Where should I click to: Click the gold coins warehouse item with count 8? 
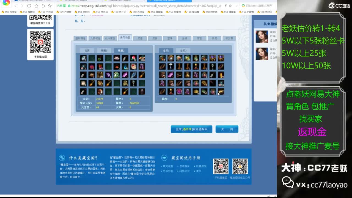click(196, 91)
